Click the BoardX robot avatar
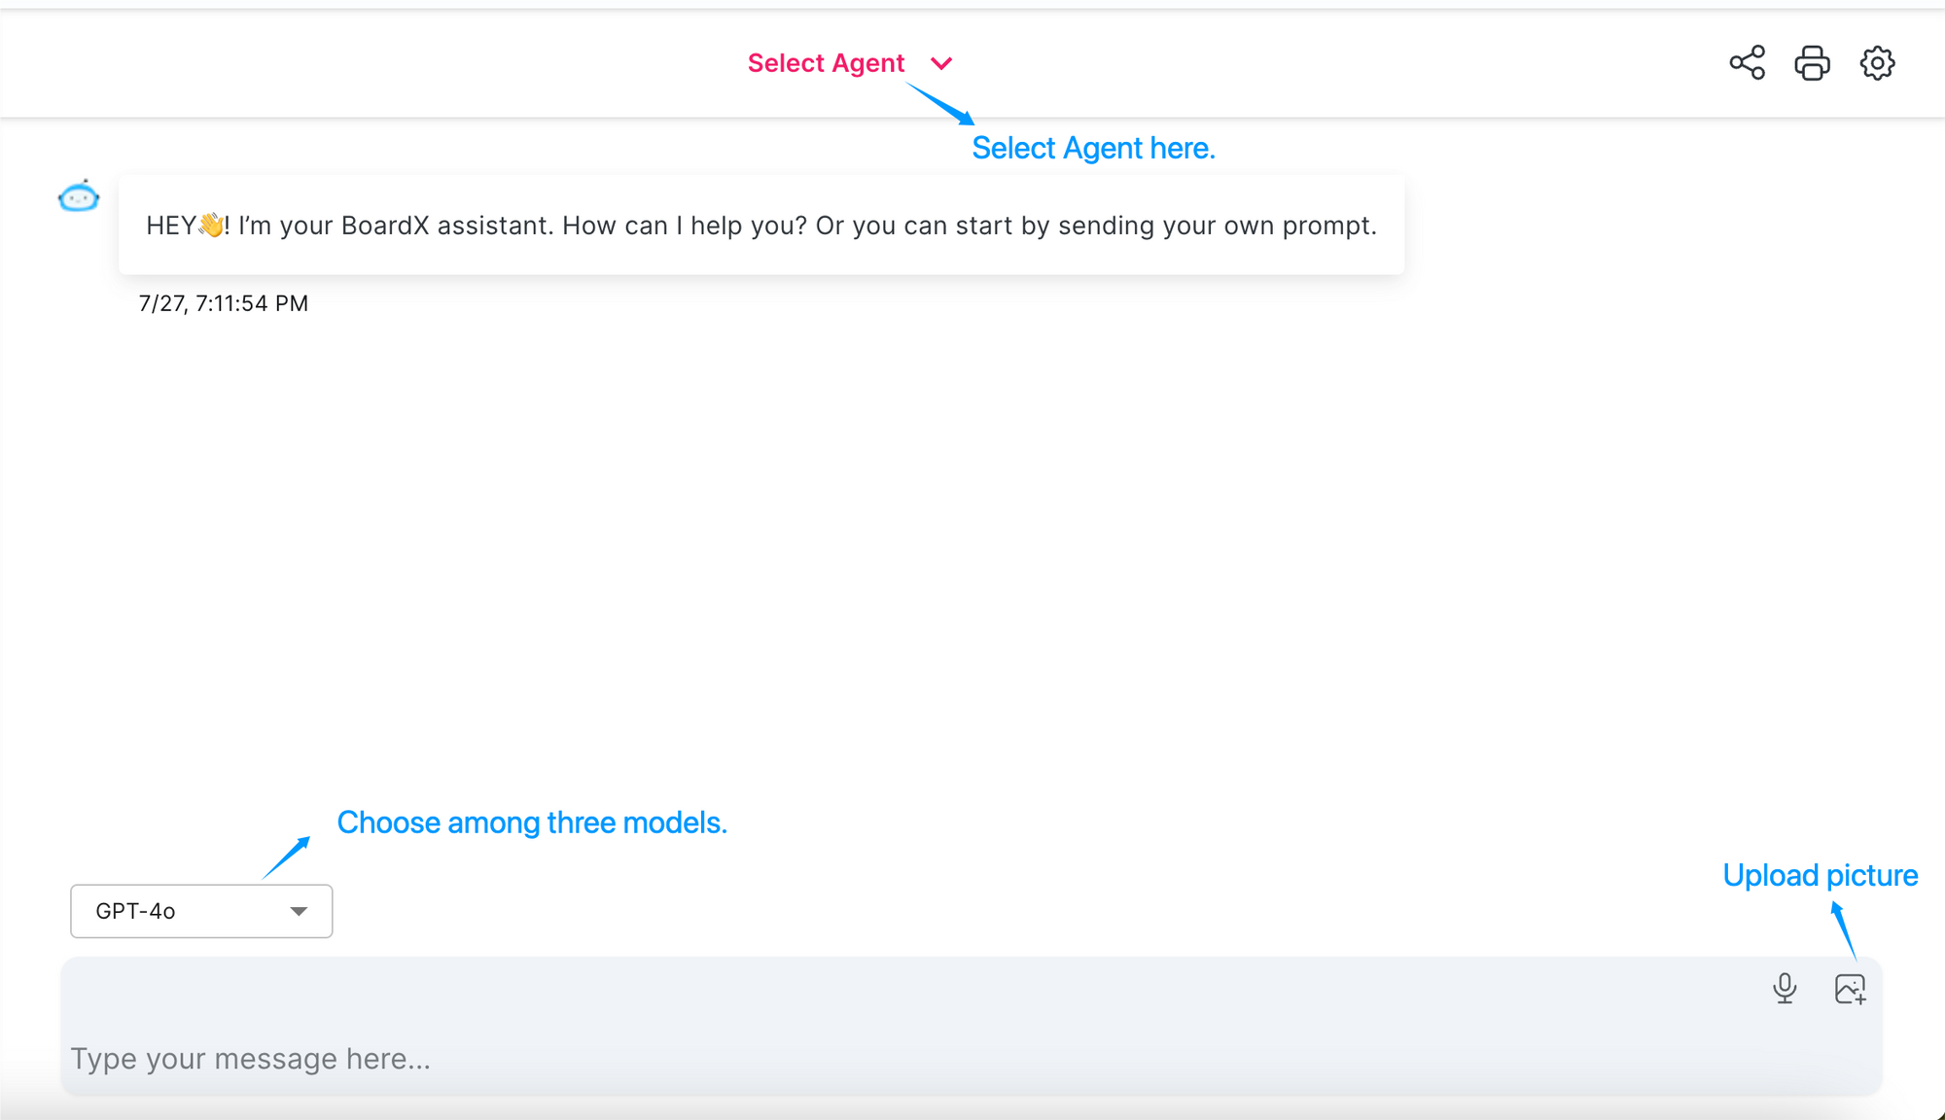Viewport: 1945px width, 1120px height. 79,196
